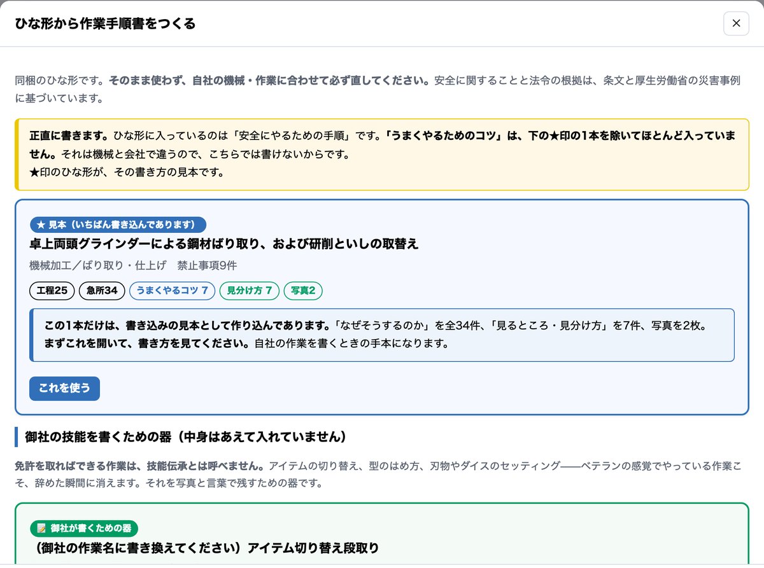Click the yellow 正直に書きます notice box
Screen dimensions: 764x568
pos(382,155)
